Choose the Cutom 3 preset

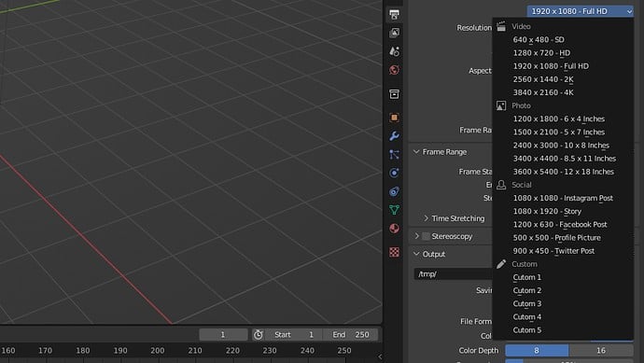pos(563,304)
